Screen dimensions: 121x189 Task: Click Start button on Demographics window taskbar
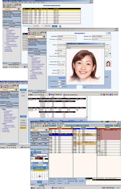pos(30,95)
